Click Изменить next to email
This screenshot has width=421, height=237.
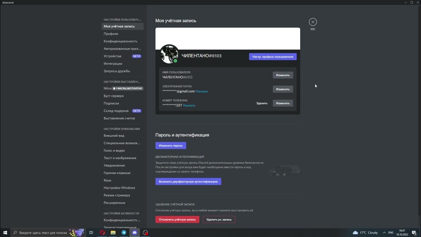pos(283,89)
